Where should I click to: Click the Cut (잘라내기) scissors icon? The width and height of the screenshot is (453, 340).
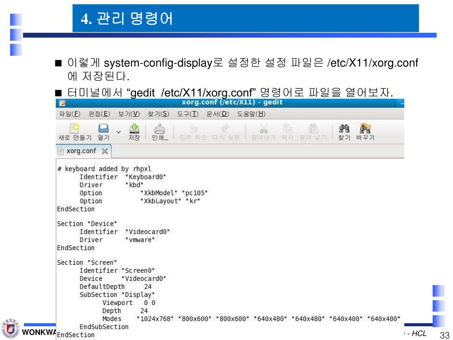264,128
